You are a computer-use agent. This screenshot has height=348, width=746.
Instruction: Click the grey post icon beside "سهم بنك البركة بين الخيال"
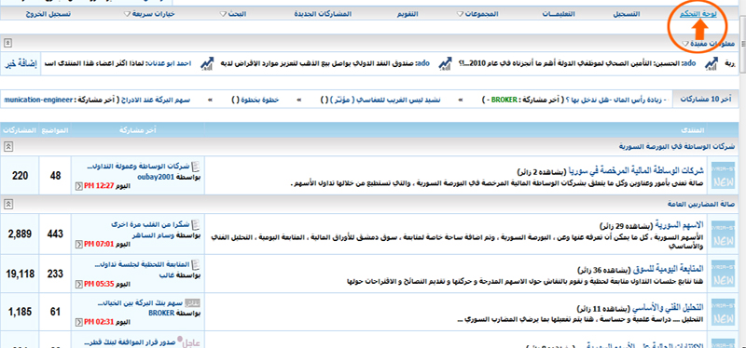tap(192, 303)
